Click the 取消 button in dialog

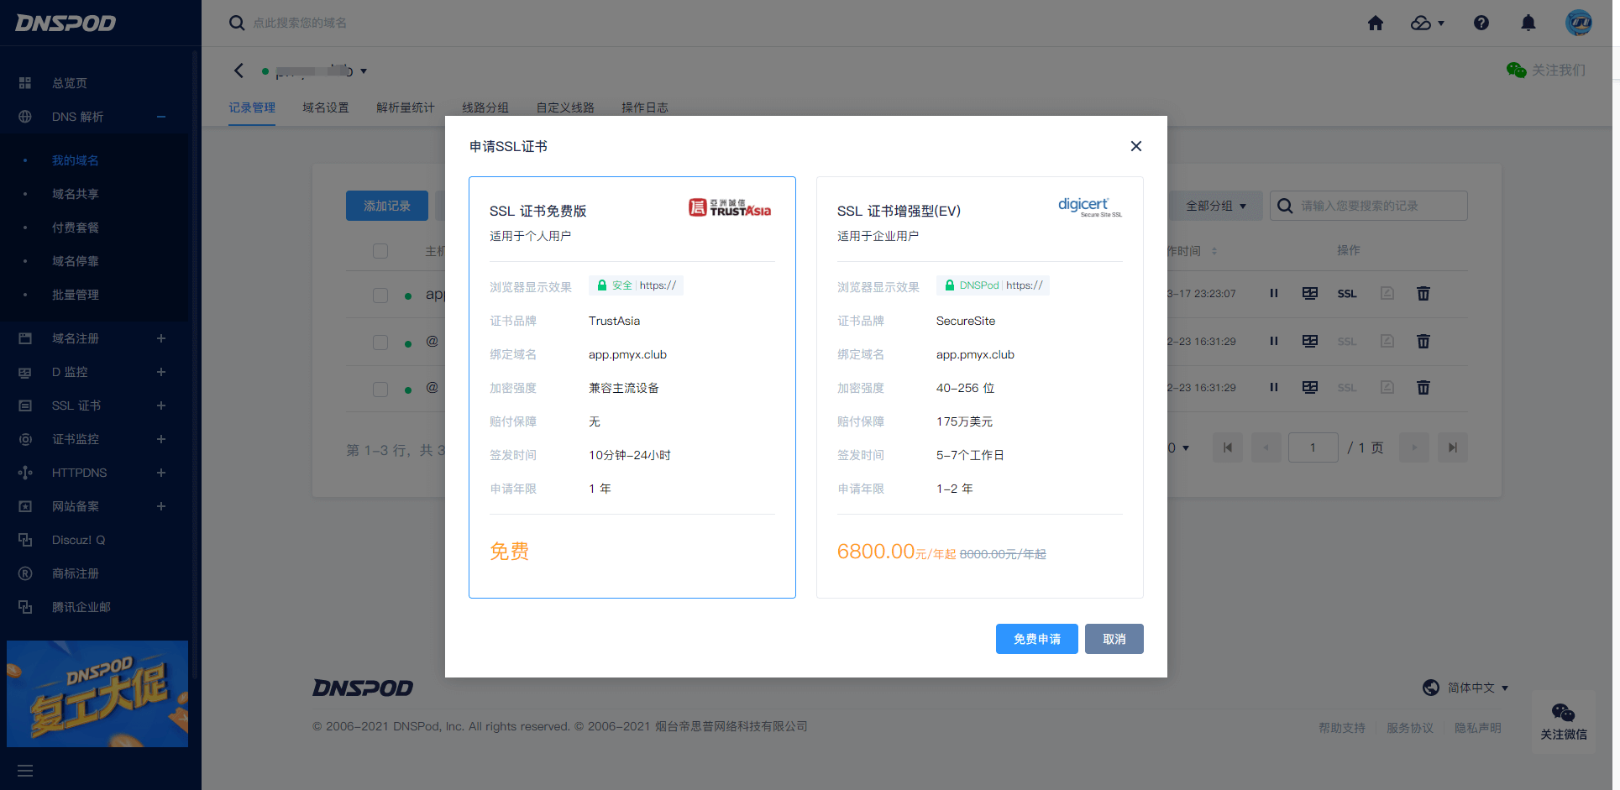pos(1114,639)
